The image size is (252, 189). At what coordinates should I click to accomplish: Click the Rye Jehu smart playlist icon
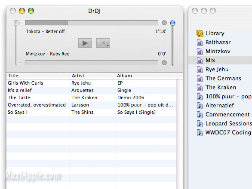click(x=200, y=69)
